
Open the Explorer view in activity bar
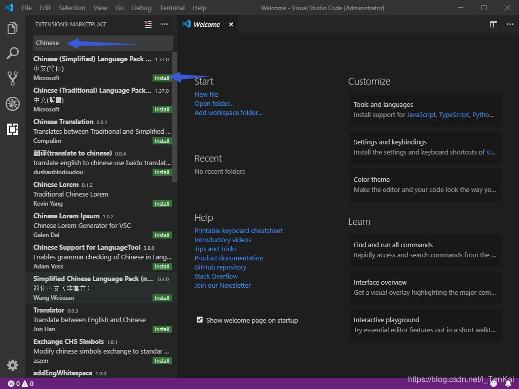pyautogui.click(x=13, y=28)
